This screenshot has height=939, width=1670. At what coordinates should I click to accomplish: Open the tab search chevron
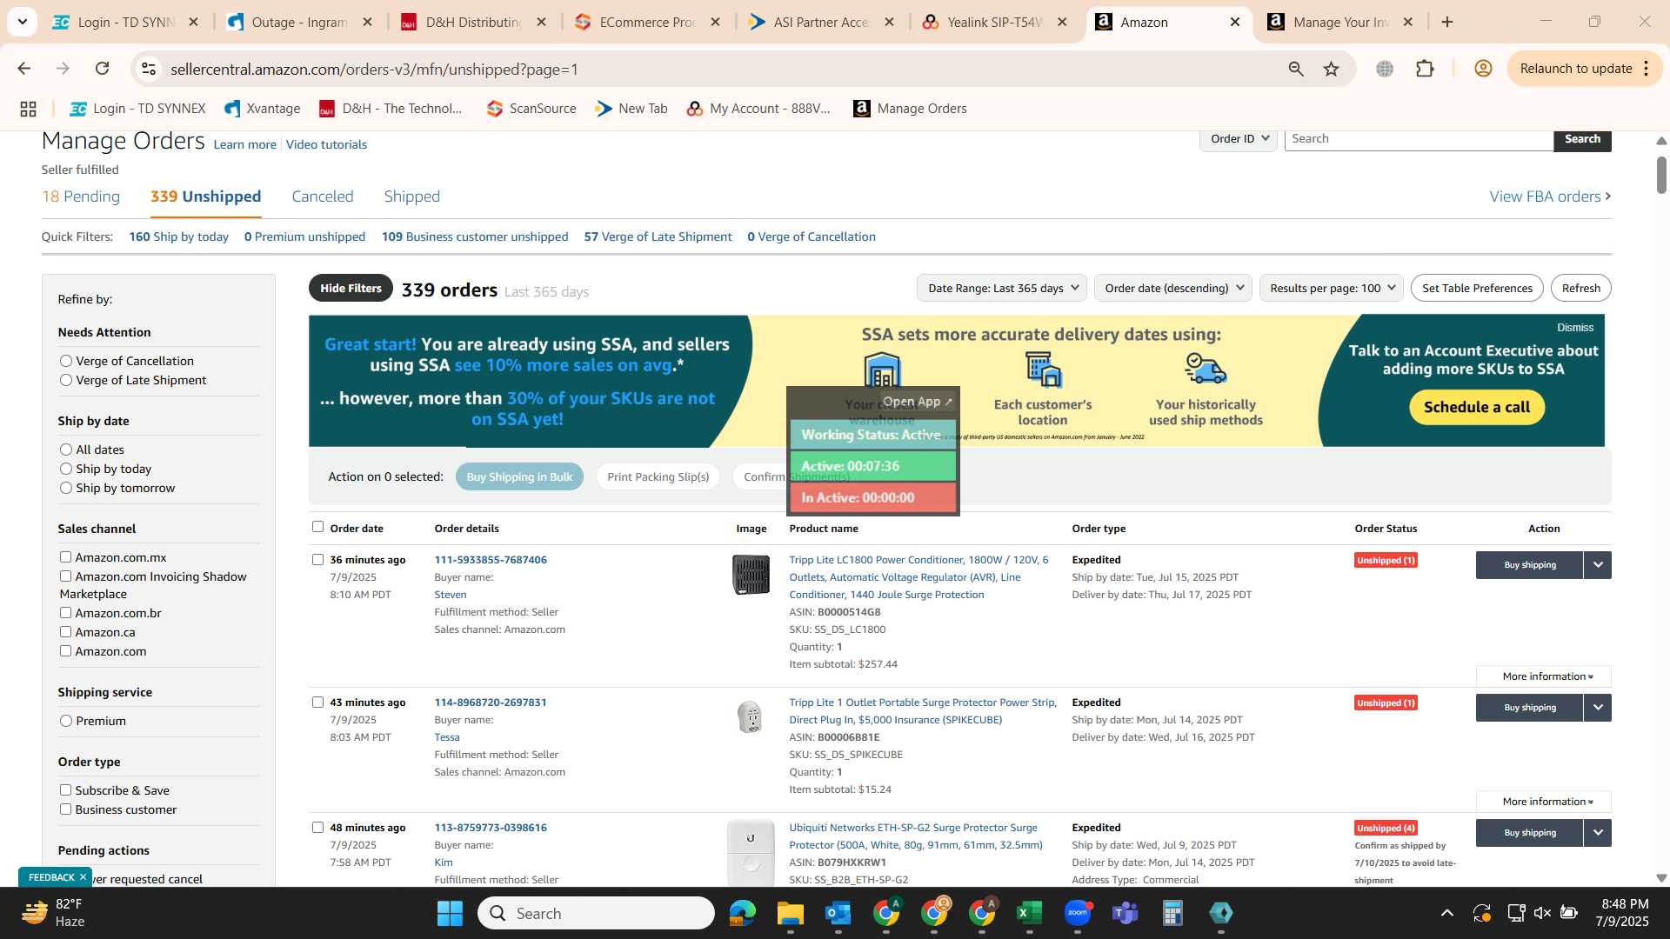tap(22, 22)
